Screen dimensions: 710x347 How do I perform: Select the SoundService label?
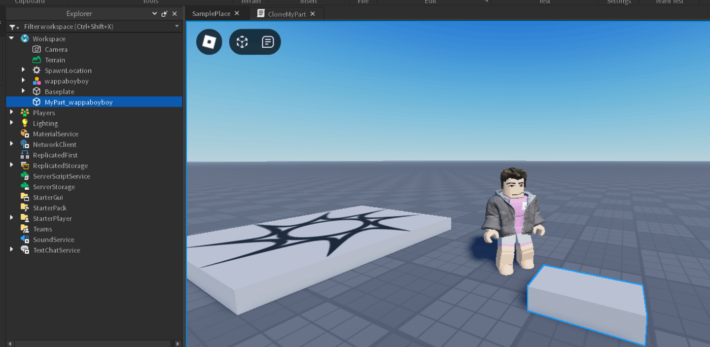point(54,239)
